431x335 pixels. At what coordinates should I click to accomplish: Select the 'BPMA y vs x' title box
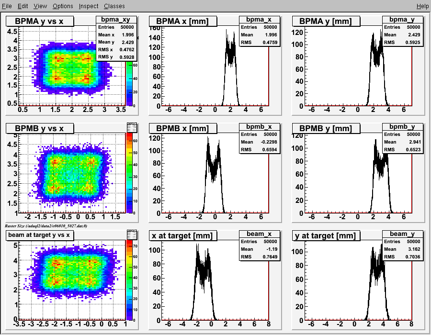click(40, 21)
